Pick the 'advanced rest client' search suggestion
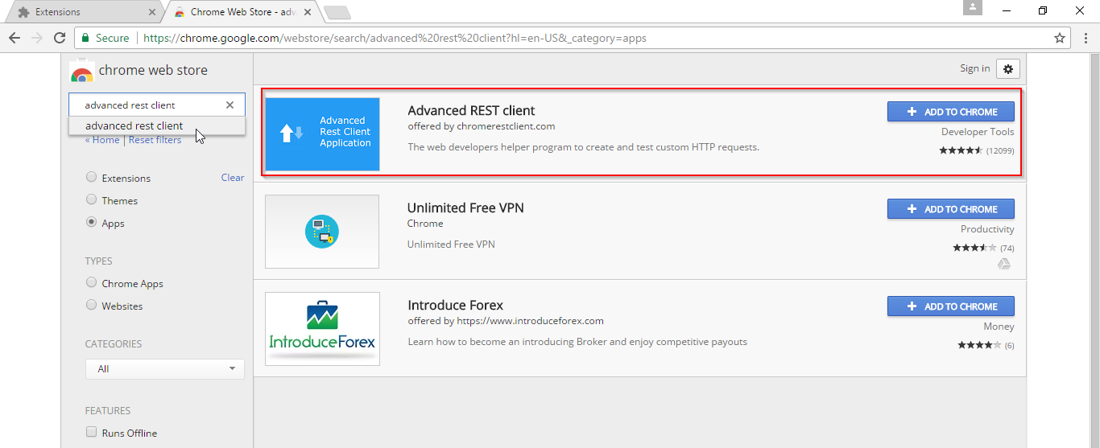This screenshot has width=1100, height=448. click(x=157, y=125)
